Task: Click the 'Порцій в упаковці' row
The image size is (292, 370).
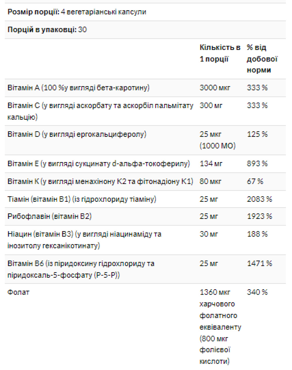Action: (47, 30)
